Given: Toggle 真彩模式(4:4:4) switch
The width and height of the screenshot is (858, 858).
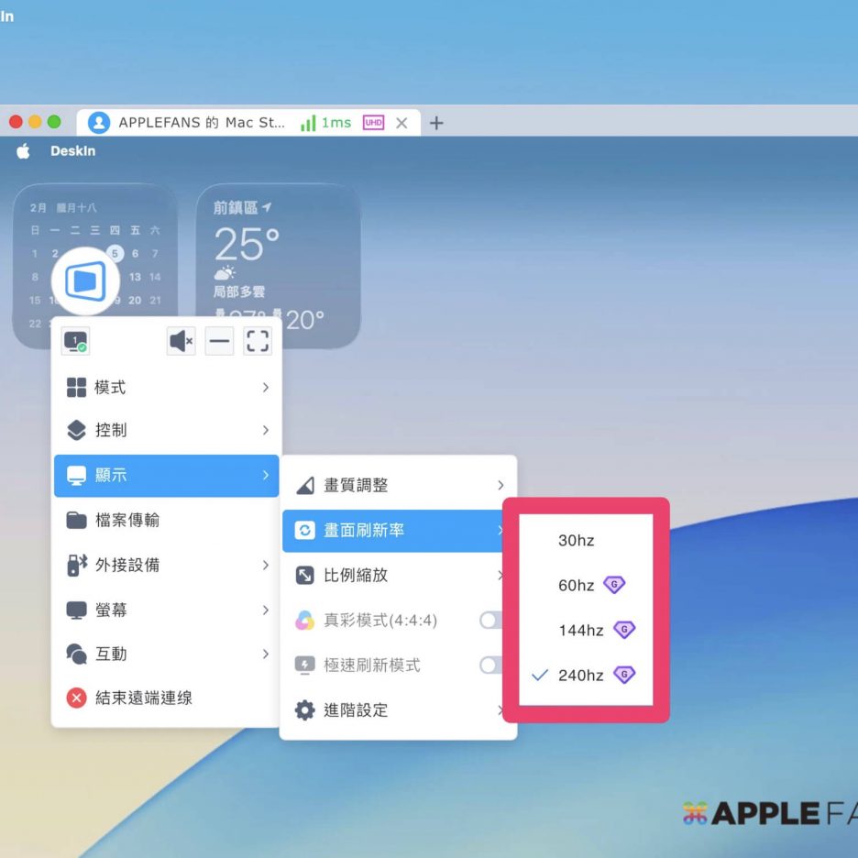Looking at the screenshot, I should click(491, 621).
